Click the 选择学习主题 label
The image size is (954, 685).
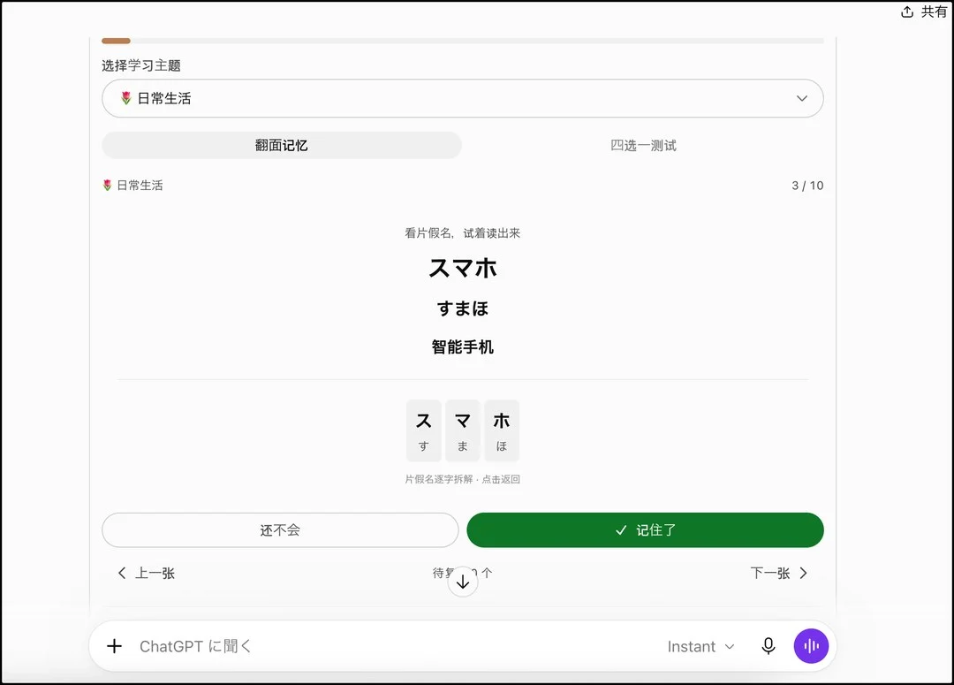click(x=141, y=65)
